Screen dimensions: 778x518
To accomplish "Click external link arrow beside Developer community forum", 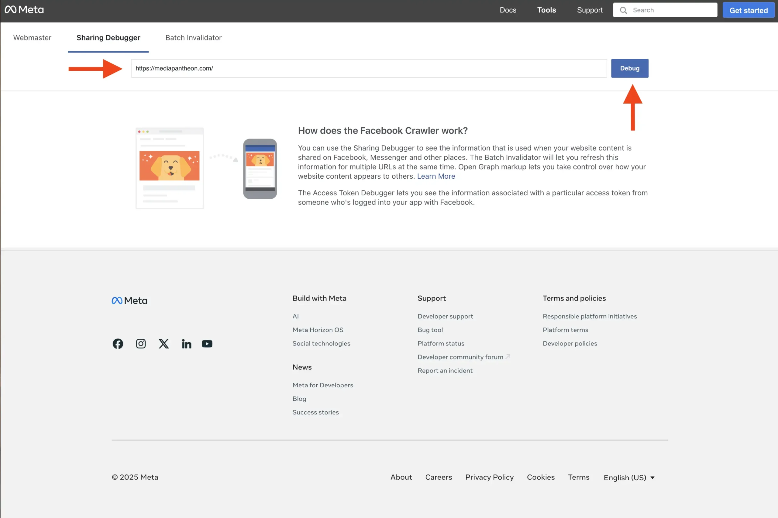I will click(x=508, y=357).
